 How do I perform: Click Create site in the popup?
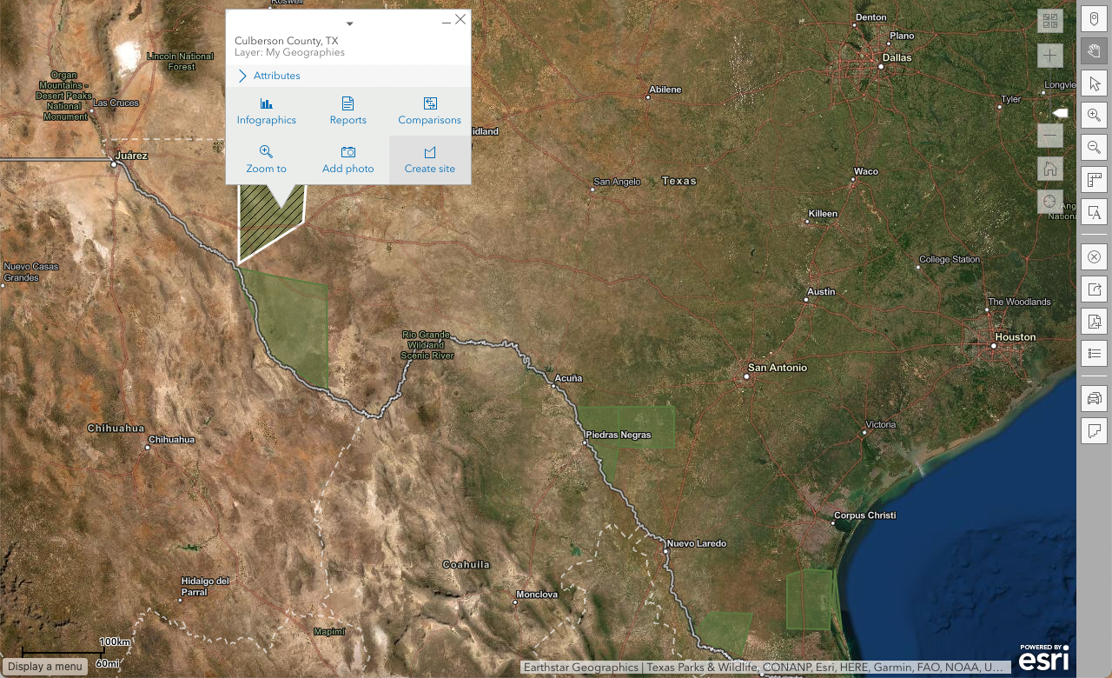429,160
